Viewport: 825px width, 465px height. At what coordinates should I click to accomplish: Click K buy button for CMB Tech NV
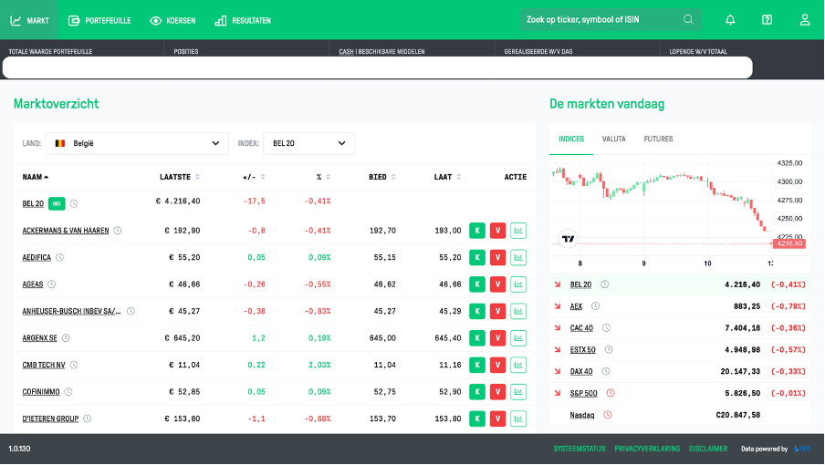[x=477, y=365]
